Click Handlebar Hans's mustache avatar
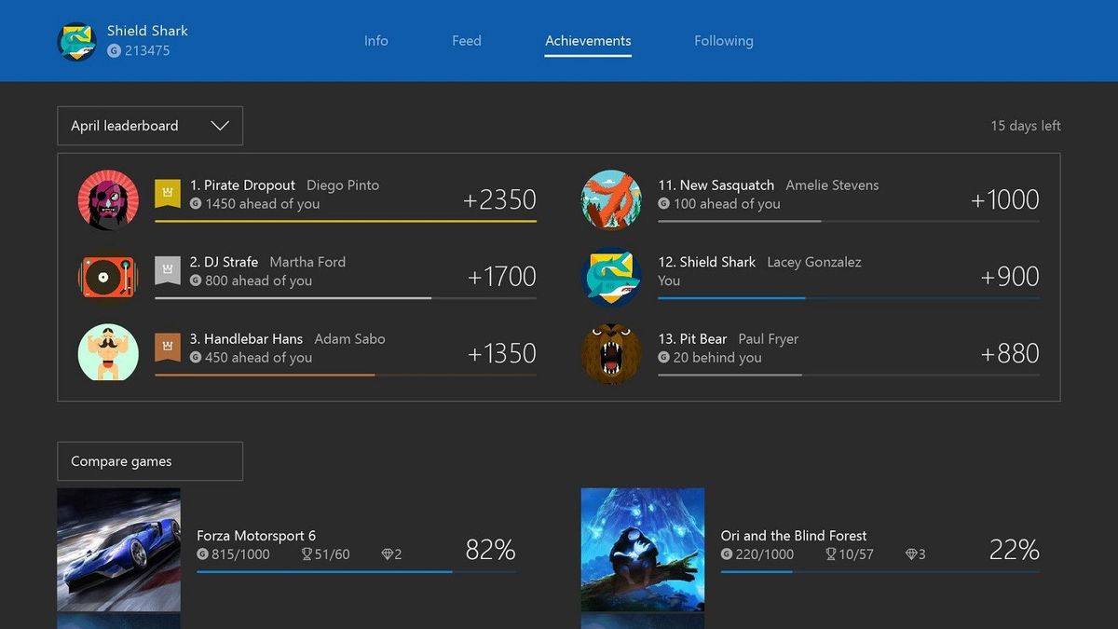This screenshot has width=1118, height=629. (x=107, y=353)
